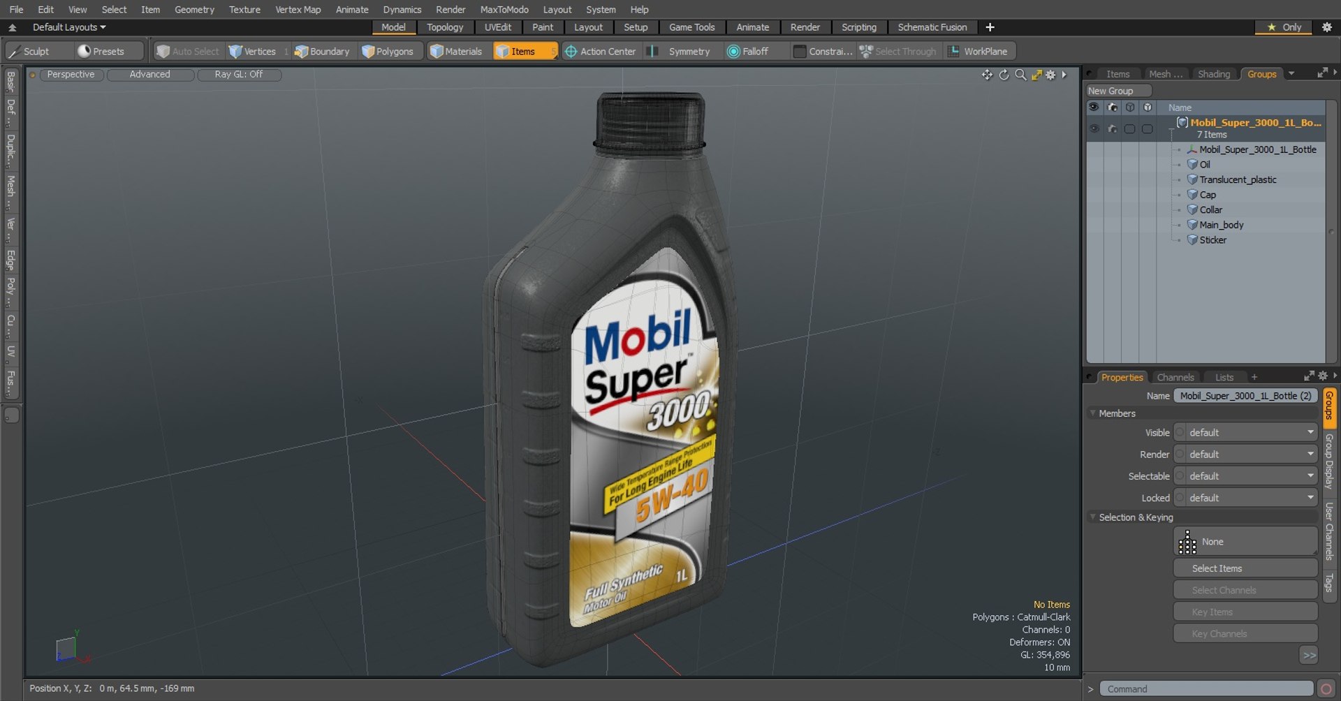Screen dimensions: 1341x701
Task: Open the Render dropdown in Members
Action: tap(1247, 455)
